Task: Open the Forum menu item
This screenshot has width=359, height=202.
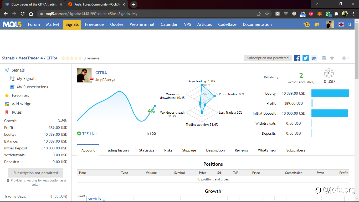Action: tap(34, 24)
